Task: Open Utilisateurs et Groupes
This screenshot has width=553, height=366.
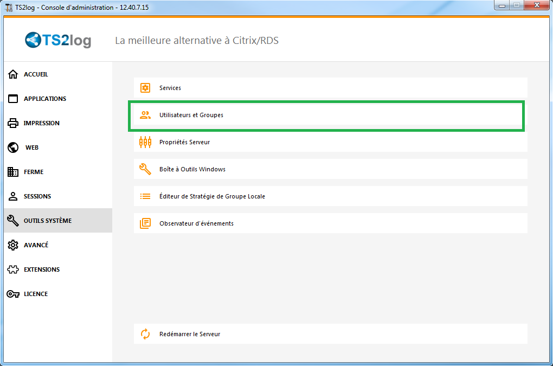Action: (x=331, y=115)
